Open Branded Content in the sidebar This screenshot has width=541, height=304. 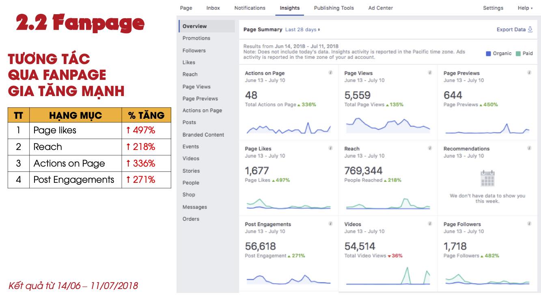[x=203, y=135]
